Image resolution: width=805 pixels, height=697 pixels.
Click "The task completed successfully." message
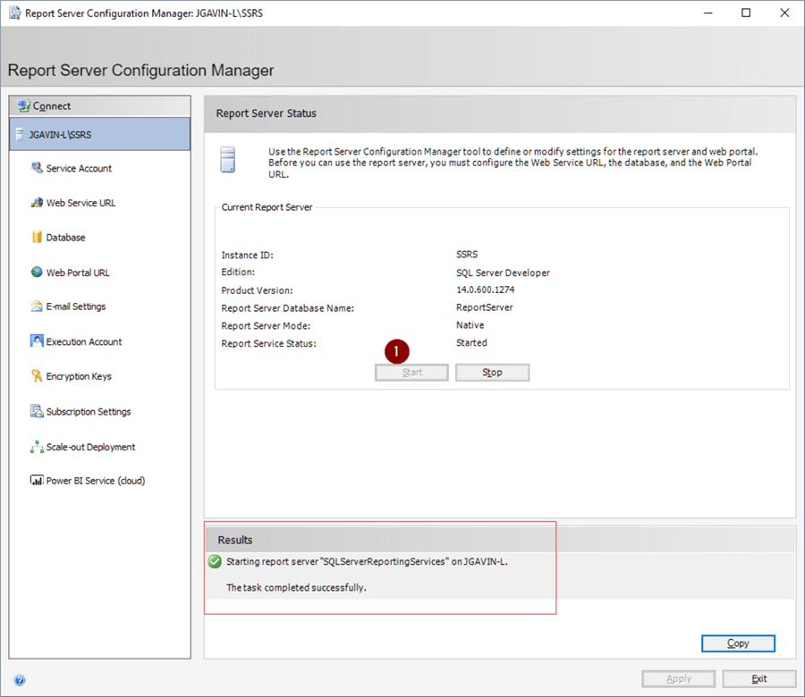[296, 588]
